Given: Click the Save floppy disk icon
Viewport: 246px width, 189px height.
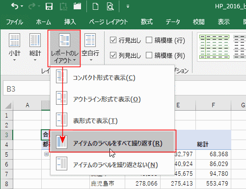Looking at the screenshot, I should click(49, 6).
